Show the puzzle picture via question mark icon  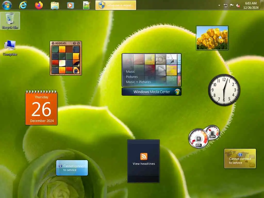(x=75, y=43)
